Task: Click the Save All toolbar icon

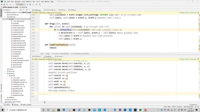Action: pos(4,4)
